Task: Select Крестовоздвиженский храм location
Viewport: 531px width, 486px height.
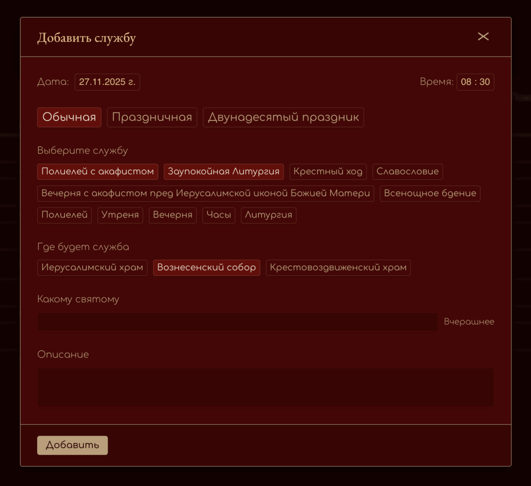Action: point(338,268)
